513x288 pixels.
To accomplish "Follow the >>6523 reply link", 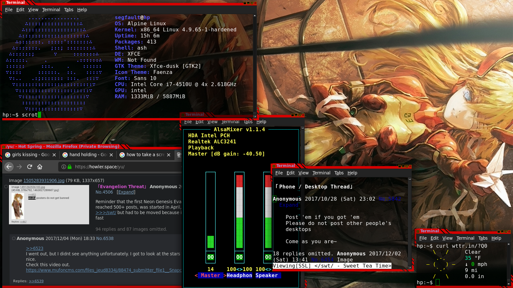I will click(35, 248).
